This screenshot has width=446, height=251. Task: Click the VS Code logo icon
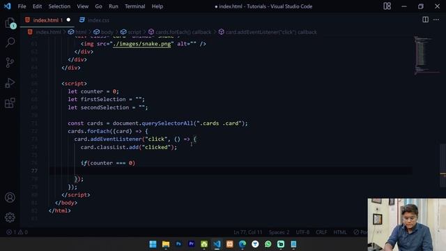coord(8,6)
